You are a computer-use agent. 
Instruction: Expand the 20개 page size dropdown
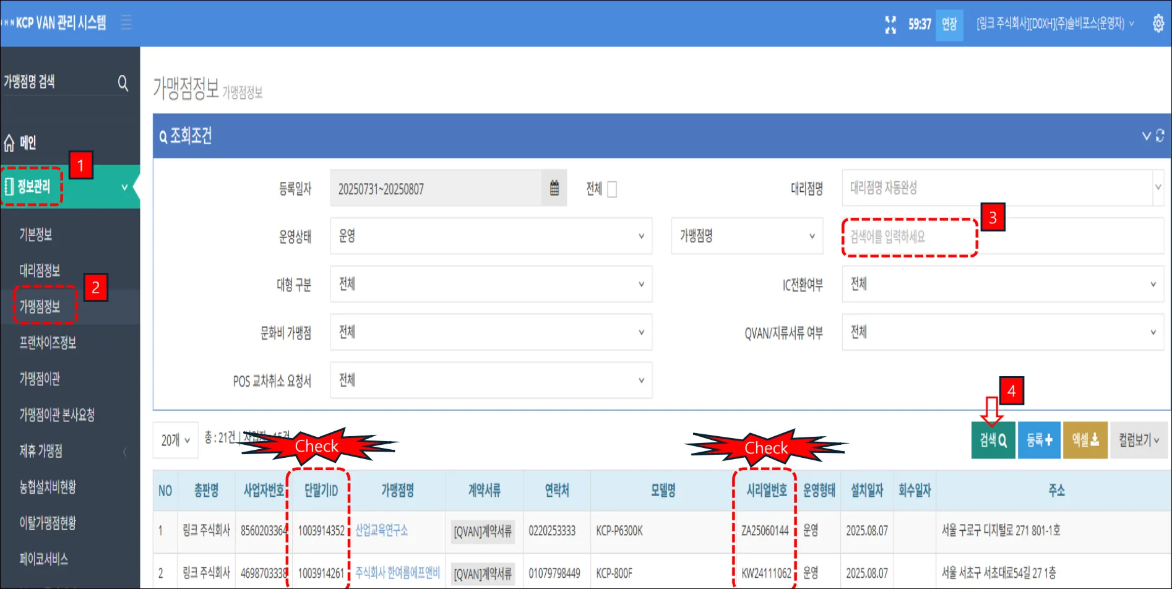(176, 440)
